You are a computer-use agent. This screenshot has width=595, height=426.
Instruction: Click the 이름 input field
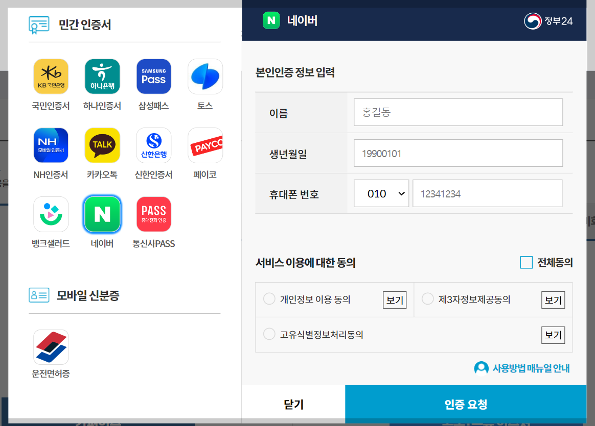click(x=458, y=112)
